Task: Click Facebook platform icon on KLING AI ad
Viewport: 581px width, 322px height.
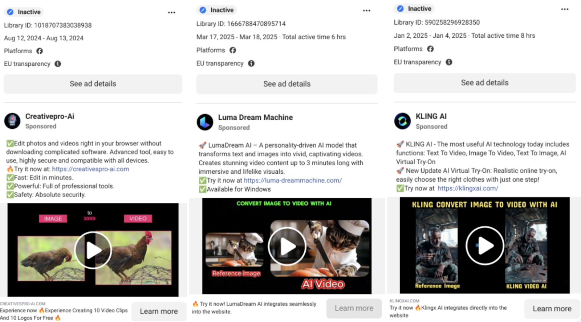Action: (430, 49)
